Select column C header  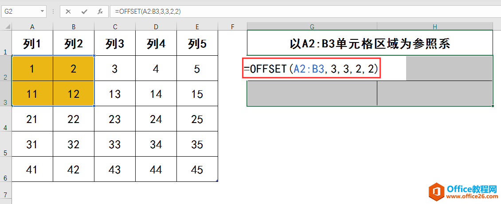(115, 27)
